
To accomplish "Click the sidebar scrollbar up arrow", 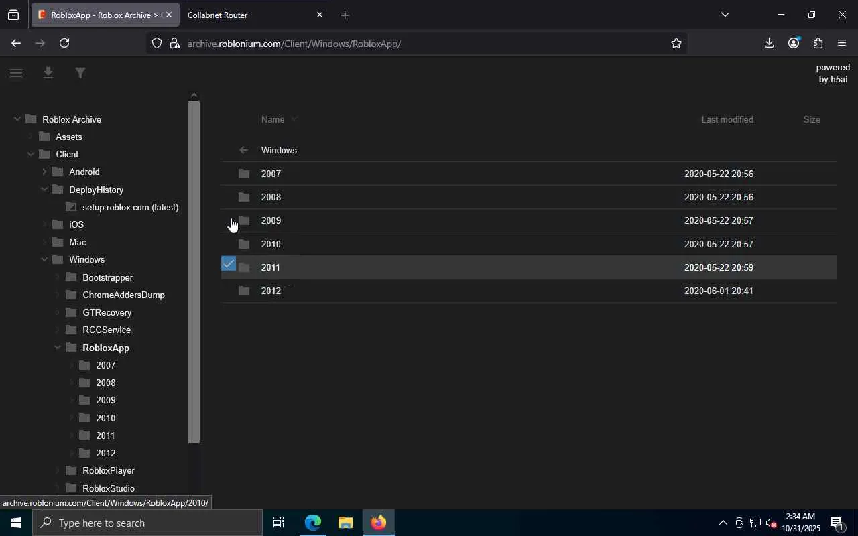I will 194,95.
